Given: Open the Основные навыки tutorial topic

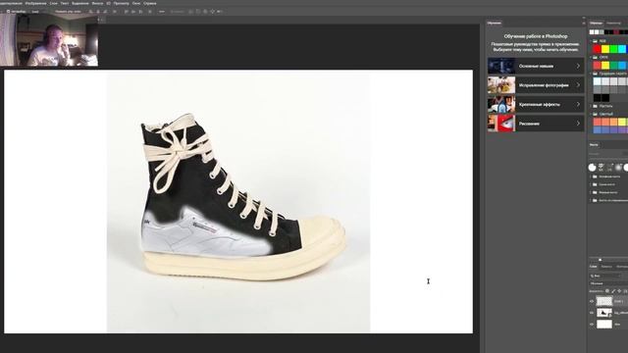Looking at the screenshot, I should point(536,66).
